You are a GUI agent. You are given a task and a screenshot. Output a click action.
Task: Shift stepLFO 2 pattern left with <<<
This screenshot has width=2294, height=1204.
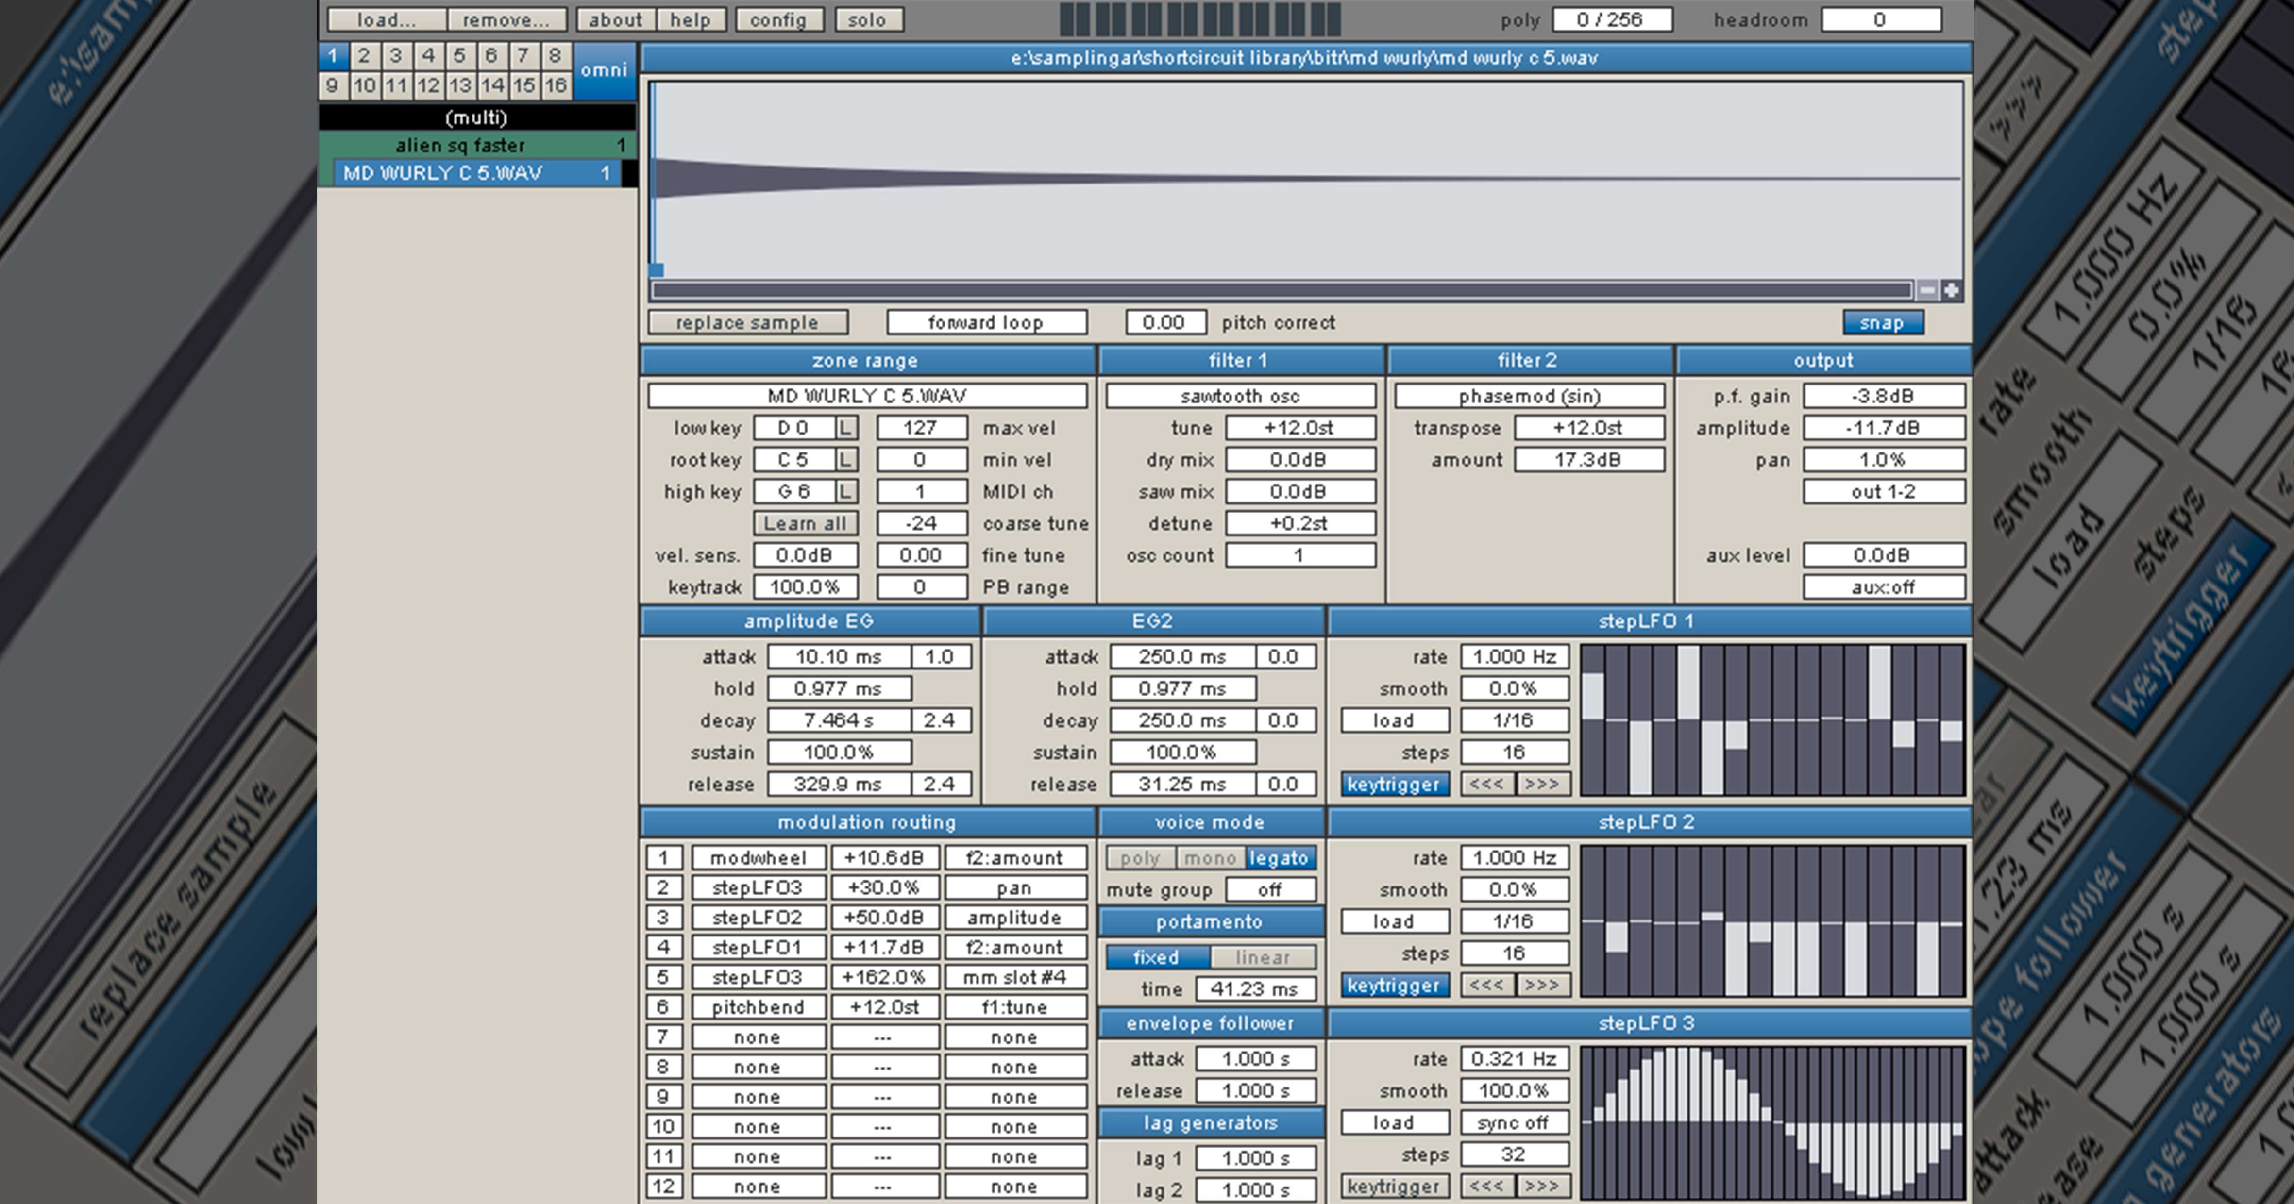click(1486, 986)
